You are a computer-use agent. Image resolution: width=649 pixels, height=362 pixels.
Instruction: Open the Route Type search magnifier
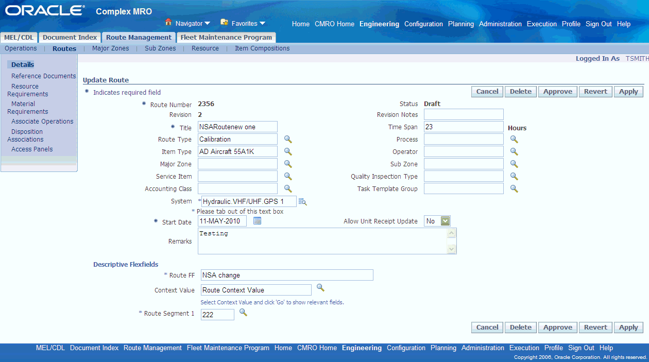(x=288, y=140)
